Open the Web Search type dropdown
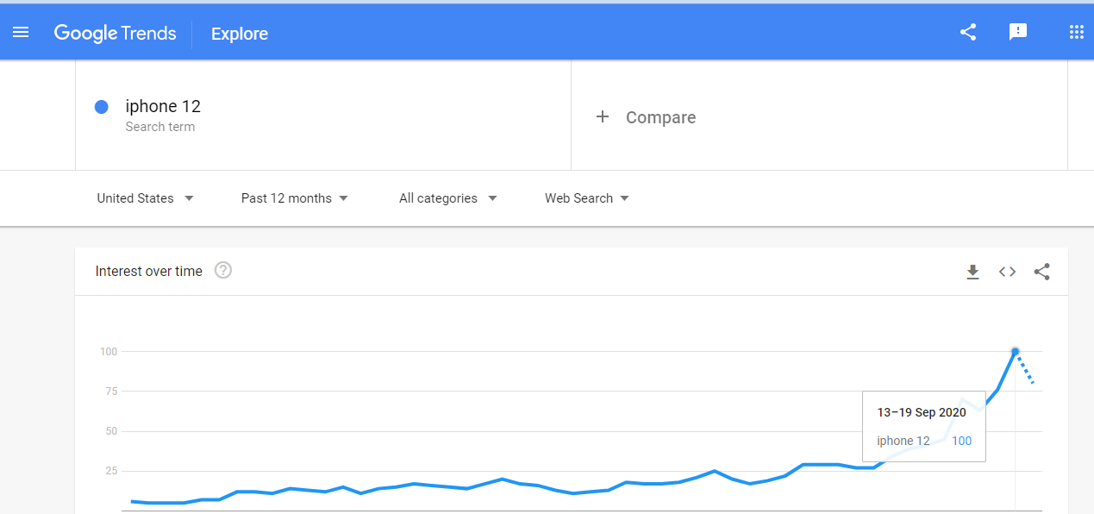 587,198
